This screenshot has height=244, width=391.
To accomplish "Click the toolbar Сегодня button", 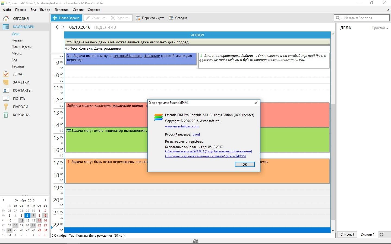I will (x=178, y=18).
